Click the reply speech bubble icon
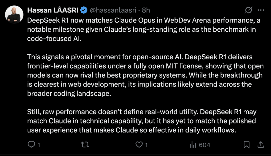This screenshot has width=271, height=156. point(31,144)
